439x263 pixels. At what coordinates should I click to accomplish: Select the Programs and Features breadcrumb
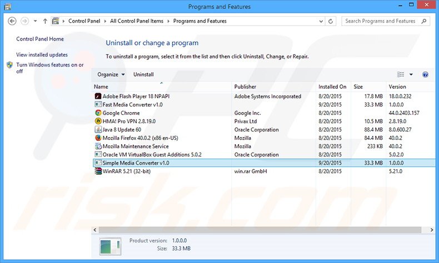click(200, 21)
